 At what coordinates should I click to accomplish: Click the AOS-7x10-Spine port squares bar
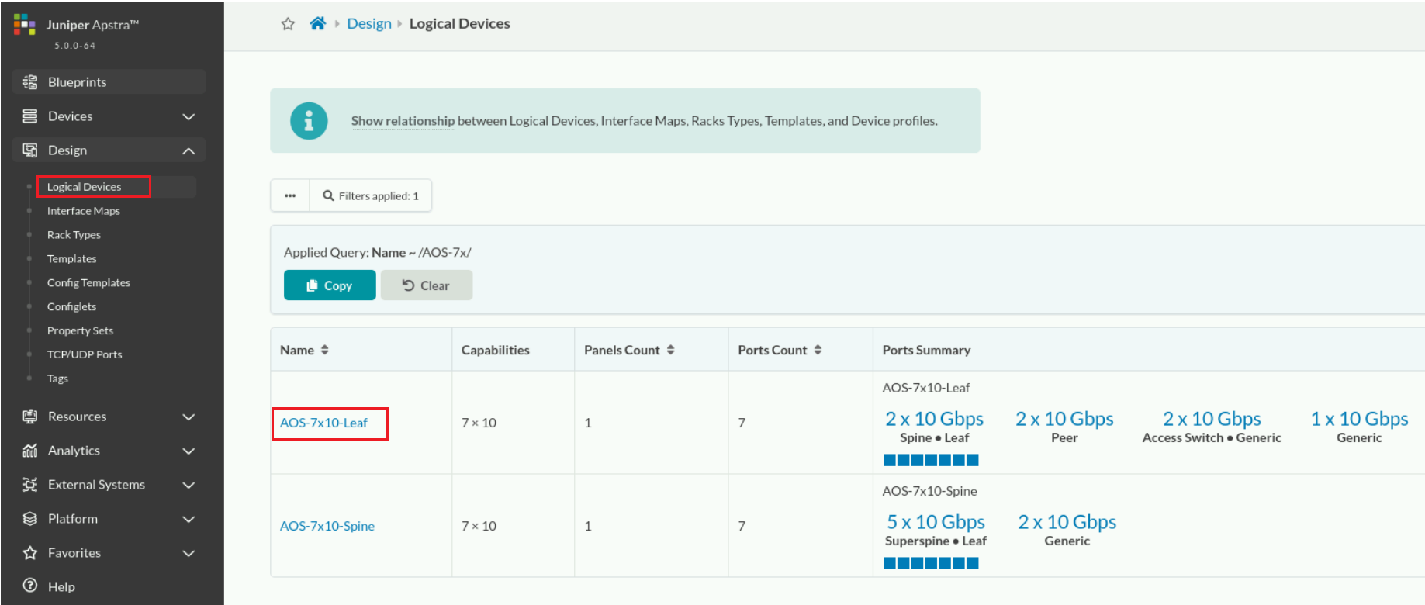(931, 563)
